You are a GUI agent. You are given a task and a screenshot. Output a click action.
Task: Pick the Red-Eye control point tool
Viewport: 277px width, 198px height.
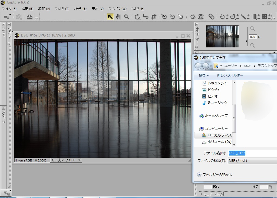point(200,17)
